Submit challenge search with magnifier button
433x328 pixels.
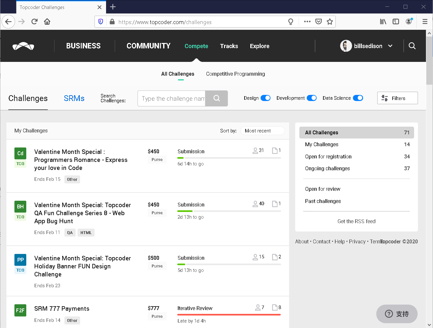217,98
